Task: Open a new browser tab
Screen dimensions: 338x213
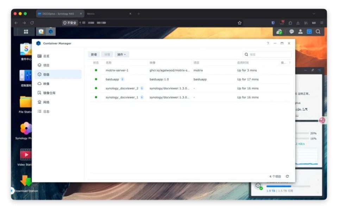Action: tap(139, 14)
